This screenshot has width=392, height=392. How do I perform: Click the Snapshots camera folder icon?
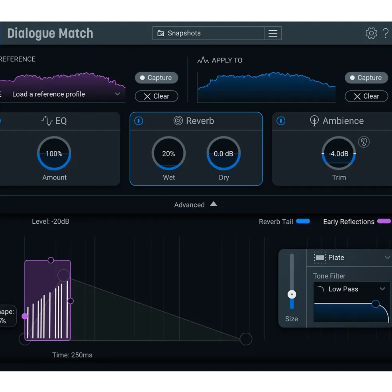pos(161,33)
